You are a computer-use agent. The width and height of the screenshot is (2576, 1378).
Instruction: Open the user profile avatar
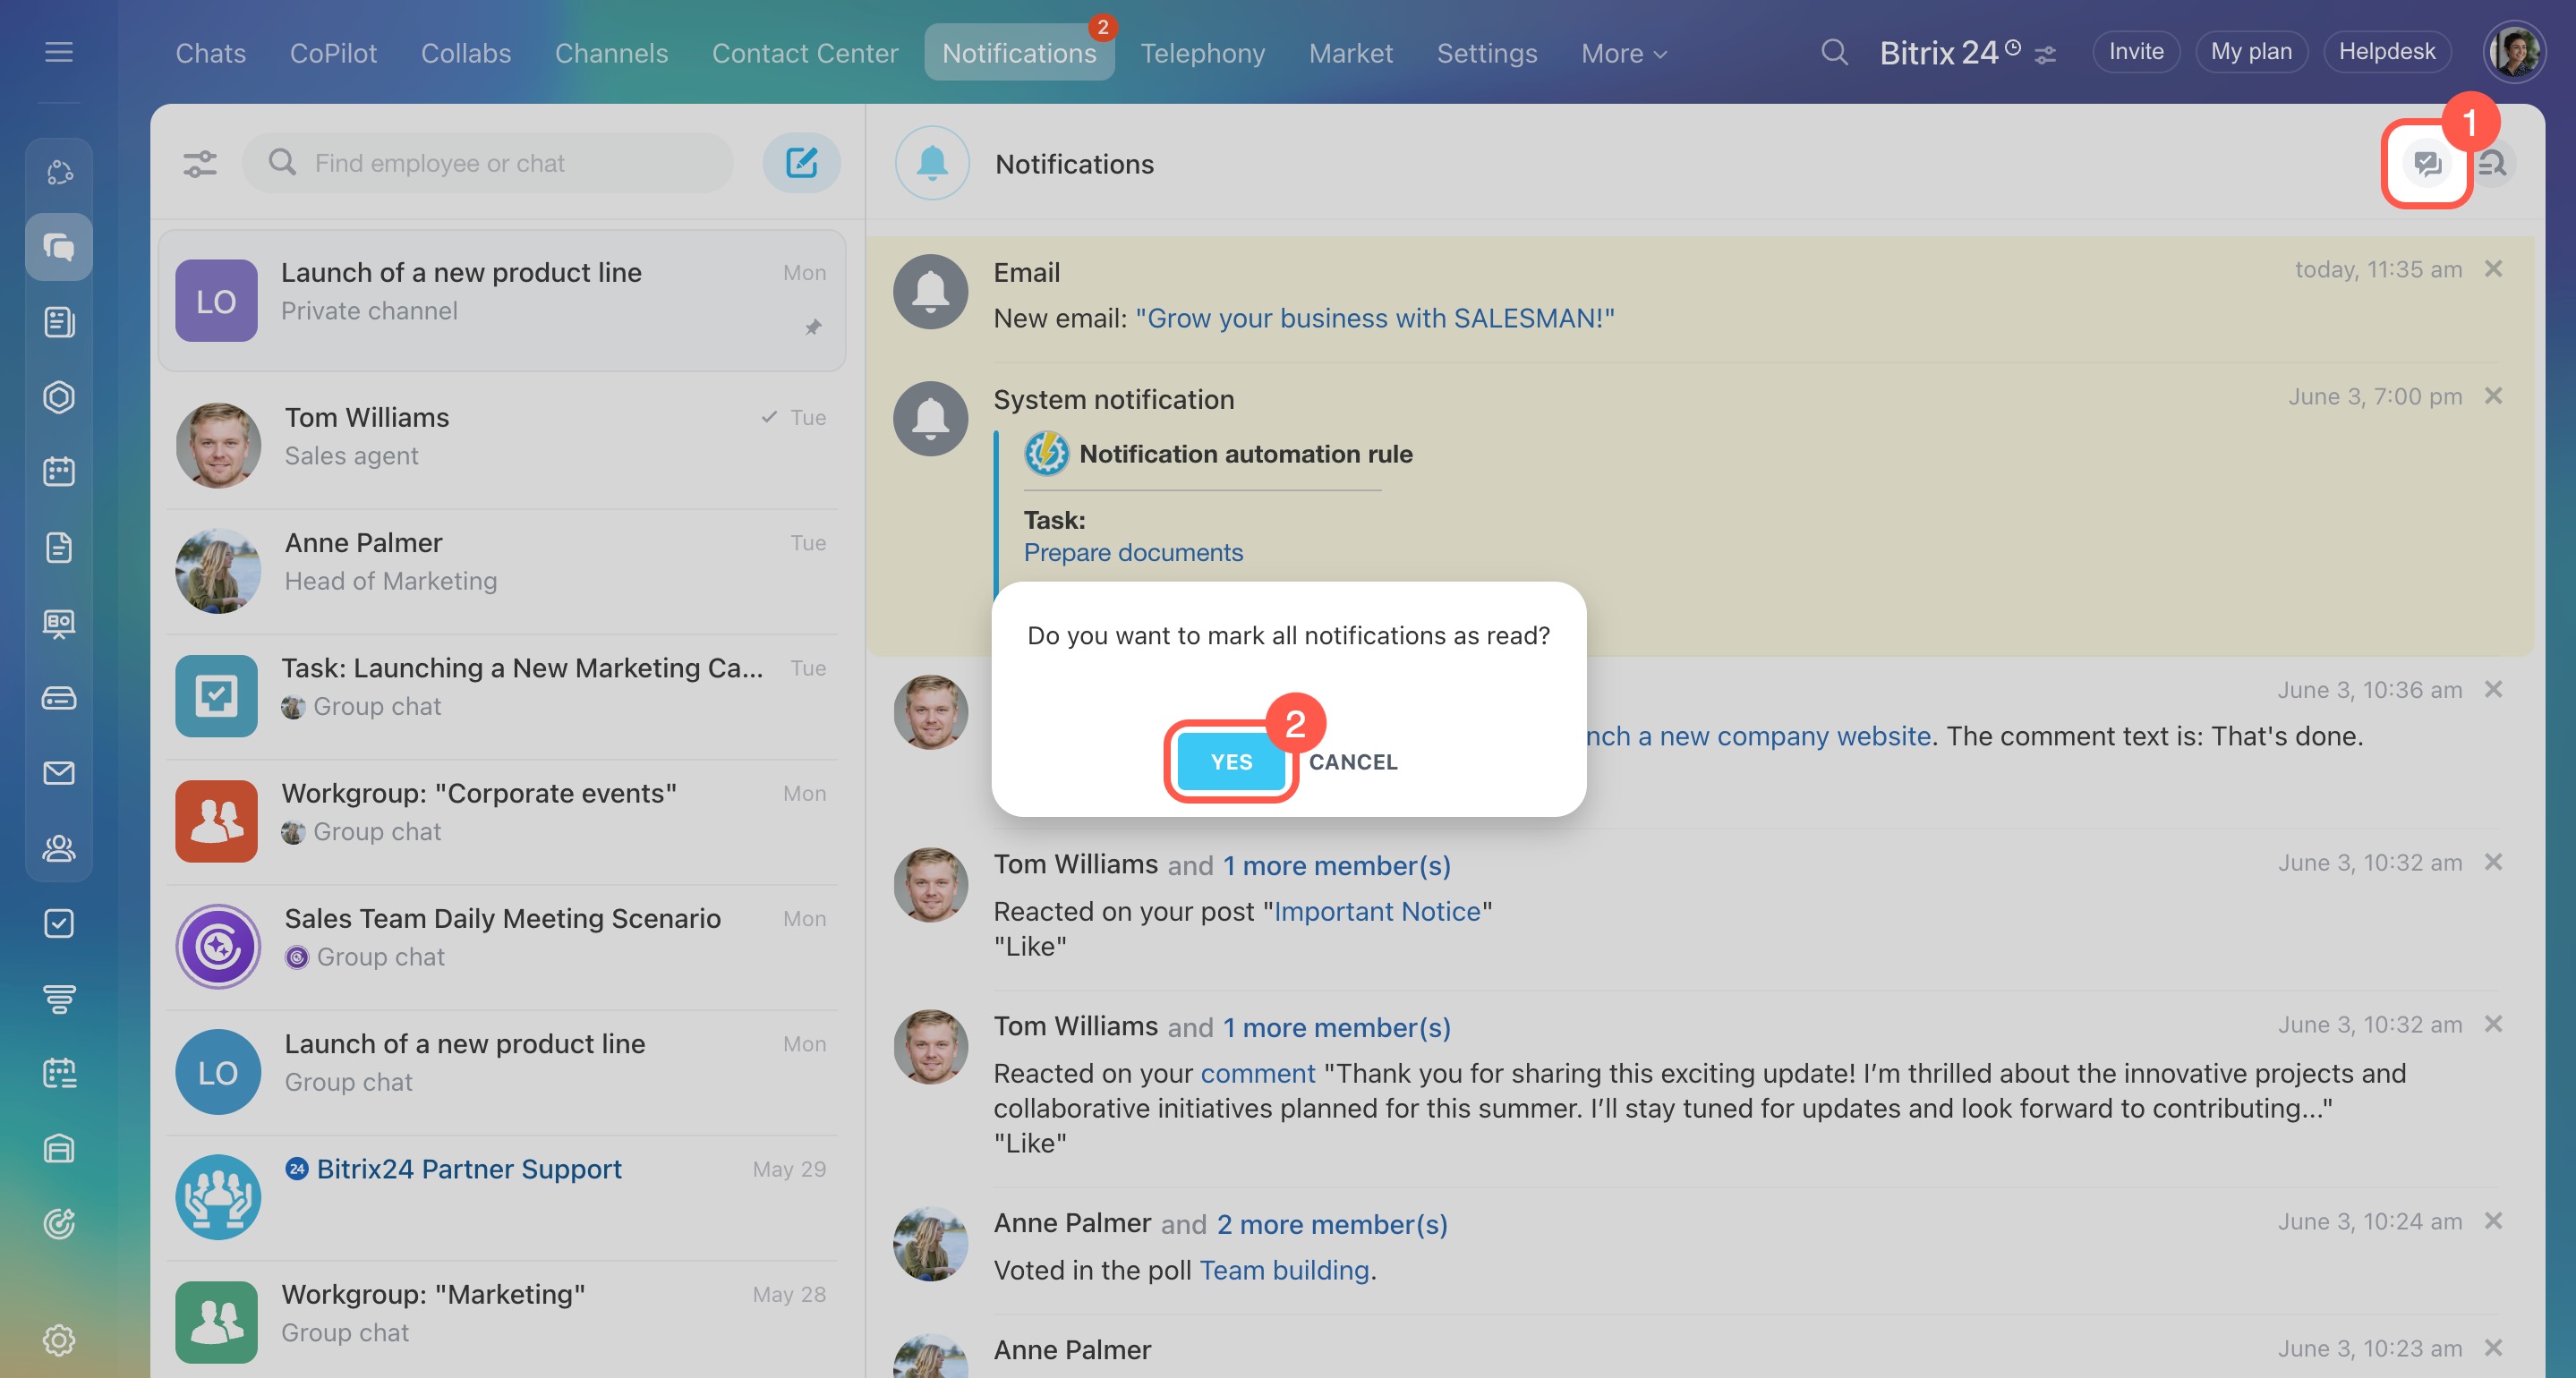point(2514,52)
